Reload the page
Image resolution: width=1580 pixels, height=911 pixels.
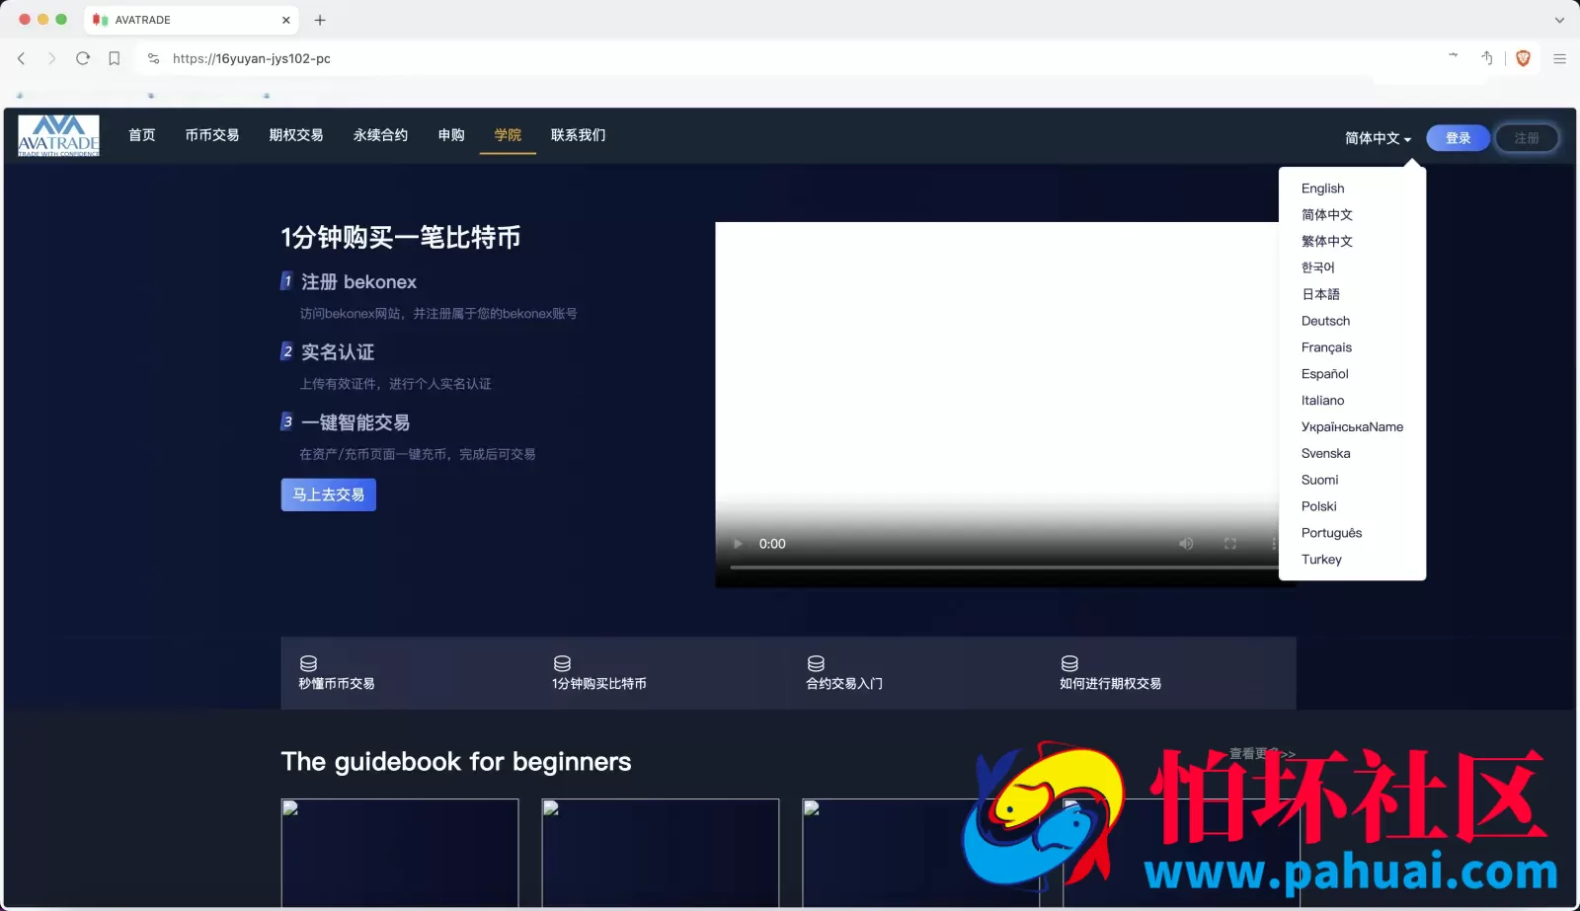[83, 58]
